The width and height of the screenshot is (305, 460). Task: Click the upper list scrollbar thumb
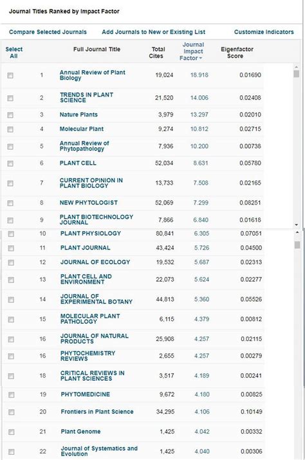(x=296, y=73)
